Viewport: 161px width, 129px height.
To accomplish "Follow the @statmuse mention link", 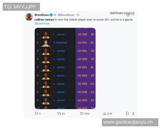I will [42, 23].
